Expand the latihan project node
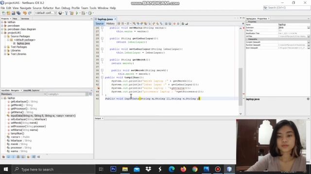 pos(2,22)
